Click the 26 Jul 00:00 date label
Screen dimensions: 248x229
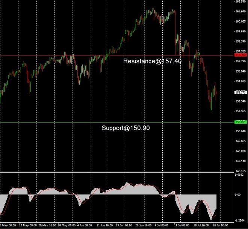pos(220,225)
